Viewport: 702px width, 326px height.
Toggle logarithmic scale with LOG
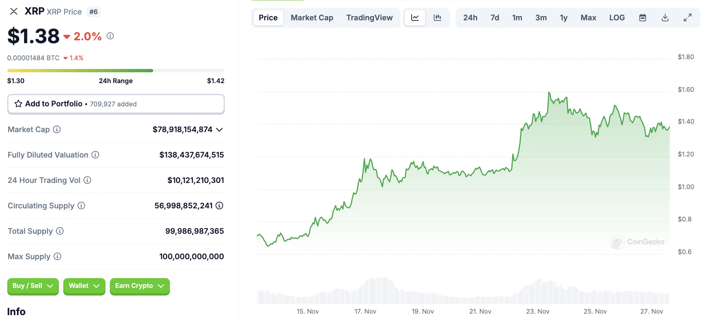point(617,17)
